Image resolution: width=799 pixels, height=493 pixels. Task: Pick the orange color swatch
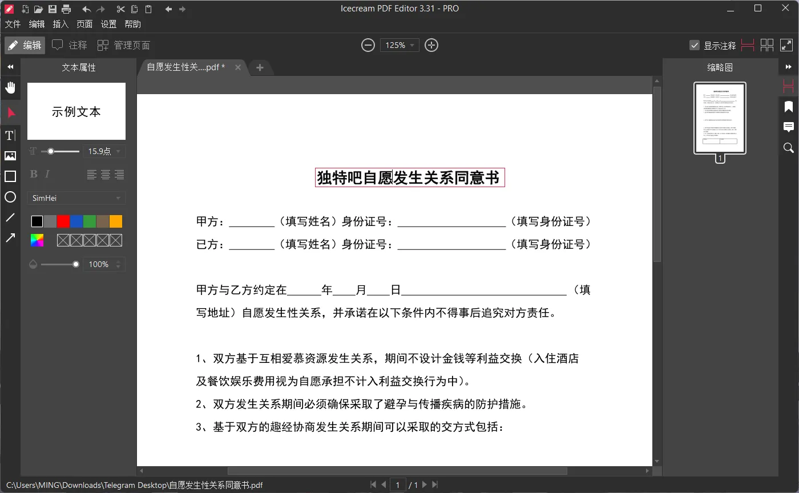[116, 221]
